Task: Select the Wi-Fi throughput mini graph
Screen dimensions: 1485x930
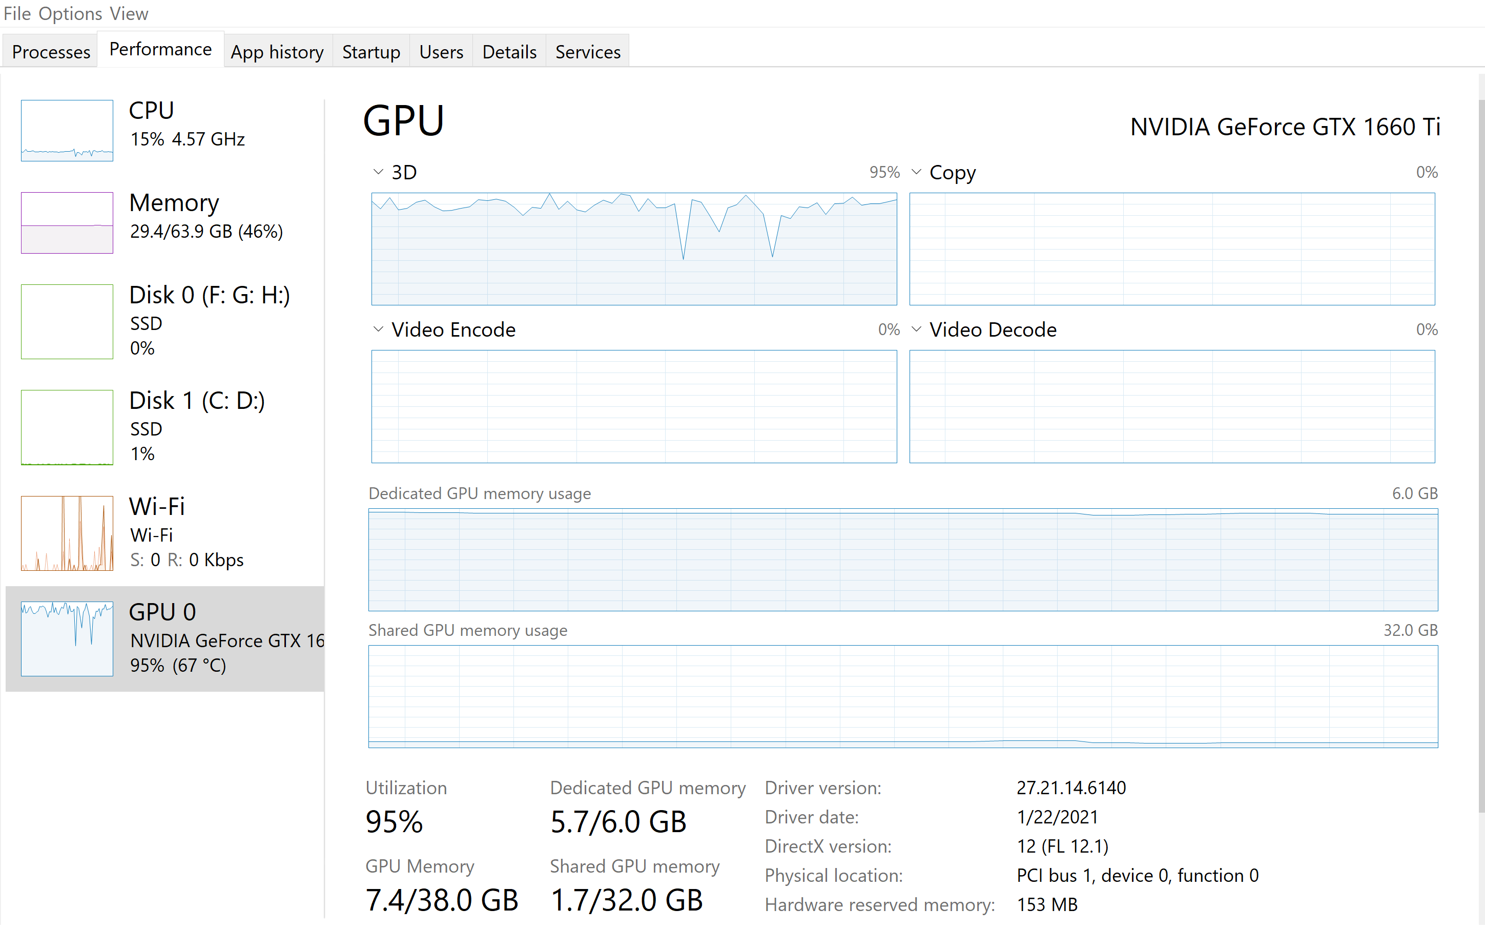Action: click(x=67, y=533)
